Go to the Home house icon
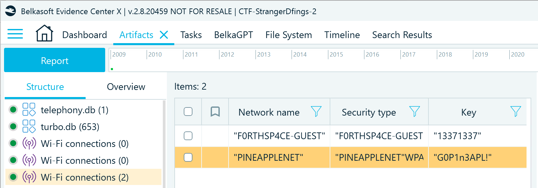 [44, 33]
